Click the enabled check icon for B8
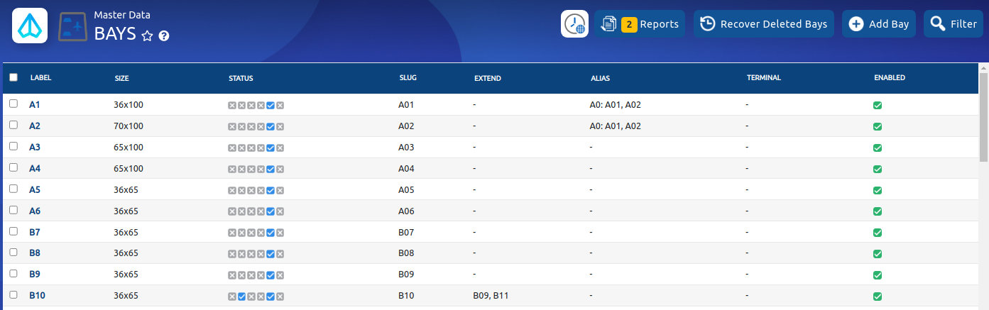 [x=878, y=254]
